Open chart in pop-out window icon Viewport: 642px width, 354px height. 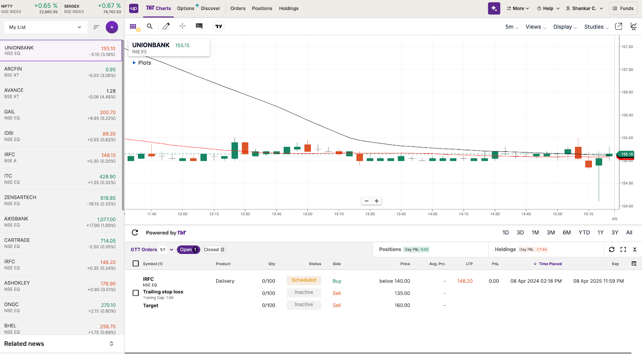click(618, 26)
